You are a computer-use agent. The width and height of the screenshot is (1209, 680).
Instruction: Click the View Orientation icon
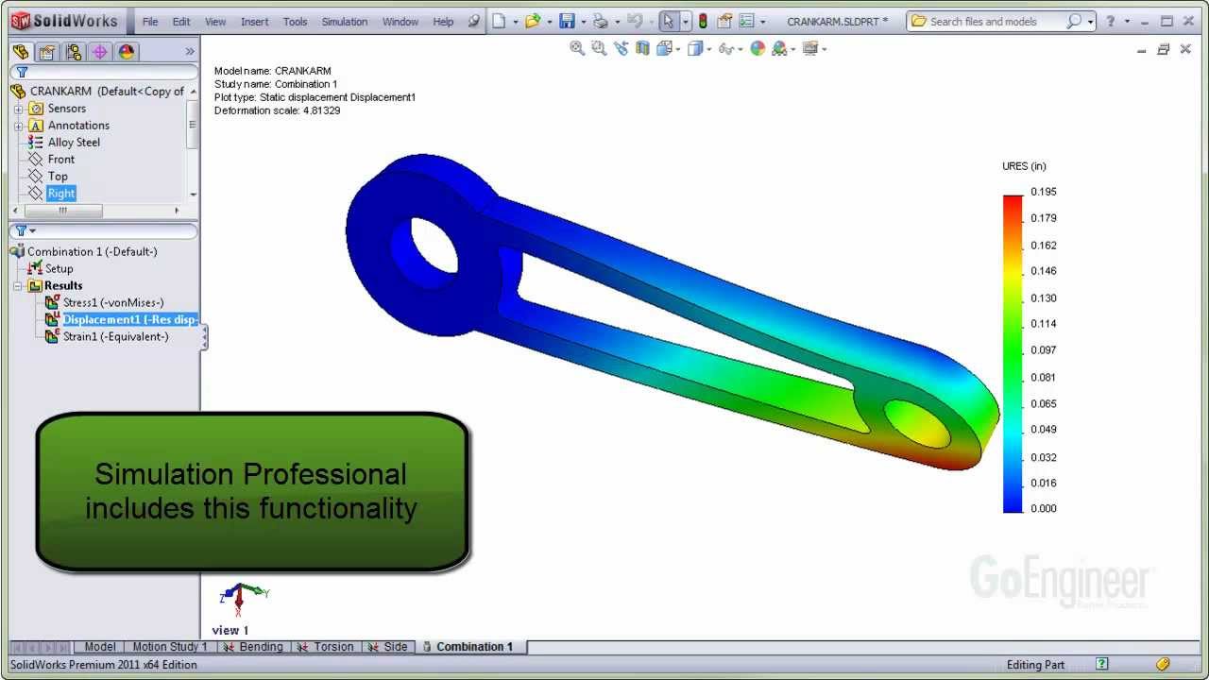(x=665, y=49)
